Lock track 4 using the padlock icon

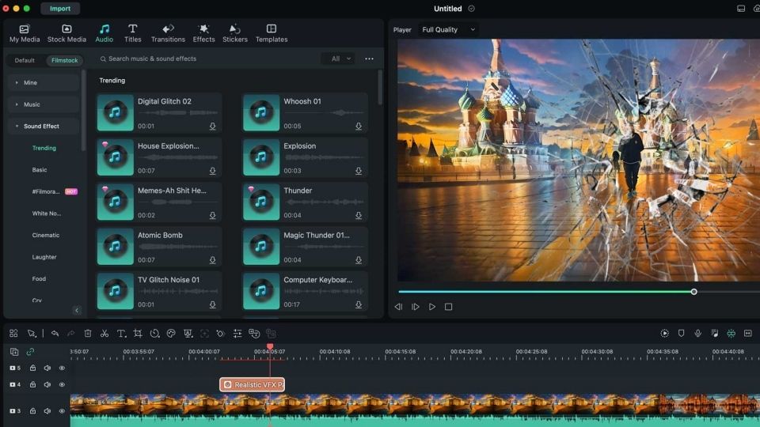(32, 384)
